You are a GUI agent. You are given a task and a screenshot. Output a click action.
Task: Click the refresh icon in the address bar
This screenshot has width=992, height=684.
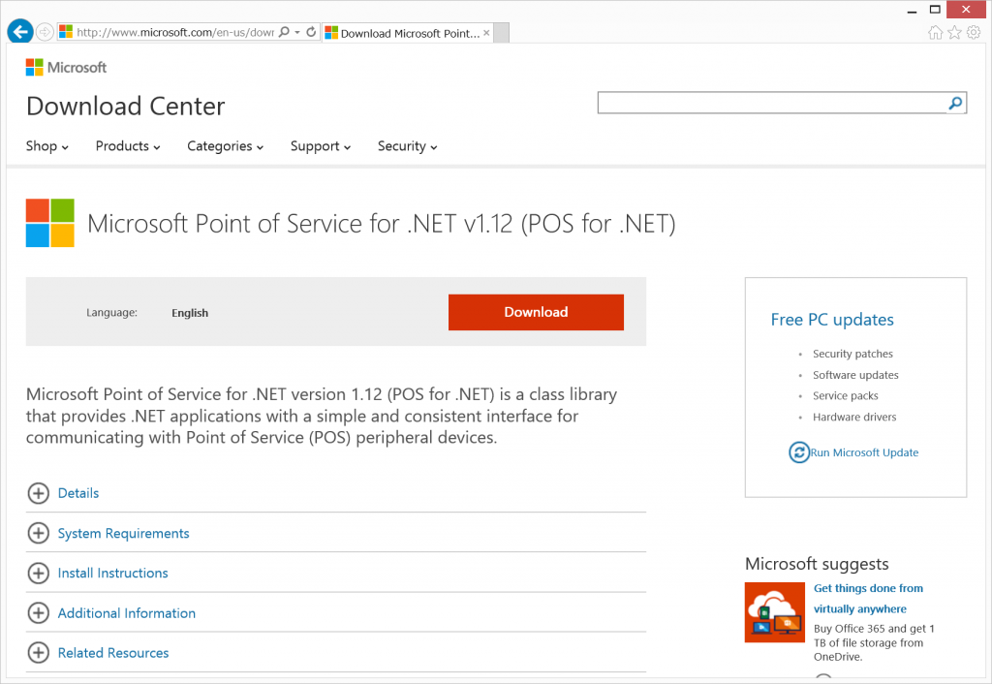(x=310, y=32)
